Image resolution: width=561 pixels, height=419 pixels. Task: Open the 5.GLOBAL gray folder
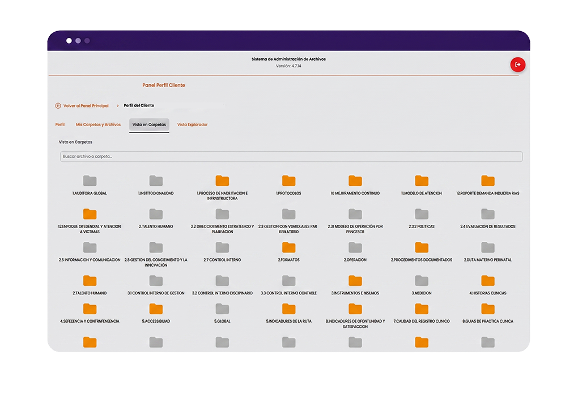click(x=222, y=309)
